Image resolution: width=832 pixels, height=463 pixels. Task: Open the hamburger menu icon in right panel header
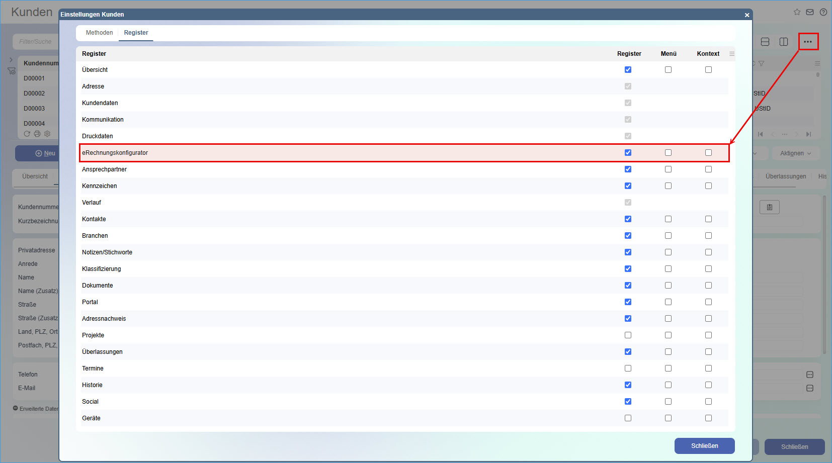817,63
